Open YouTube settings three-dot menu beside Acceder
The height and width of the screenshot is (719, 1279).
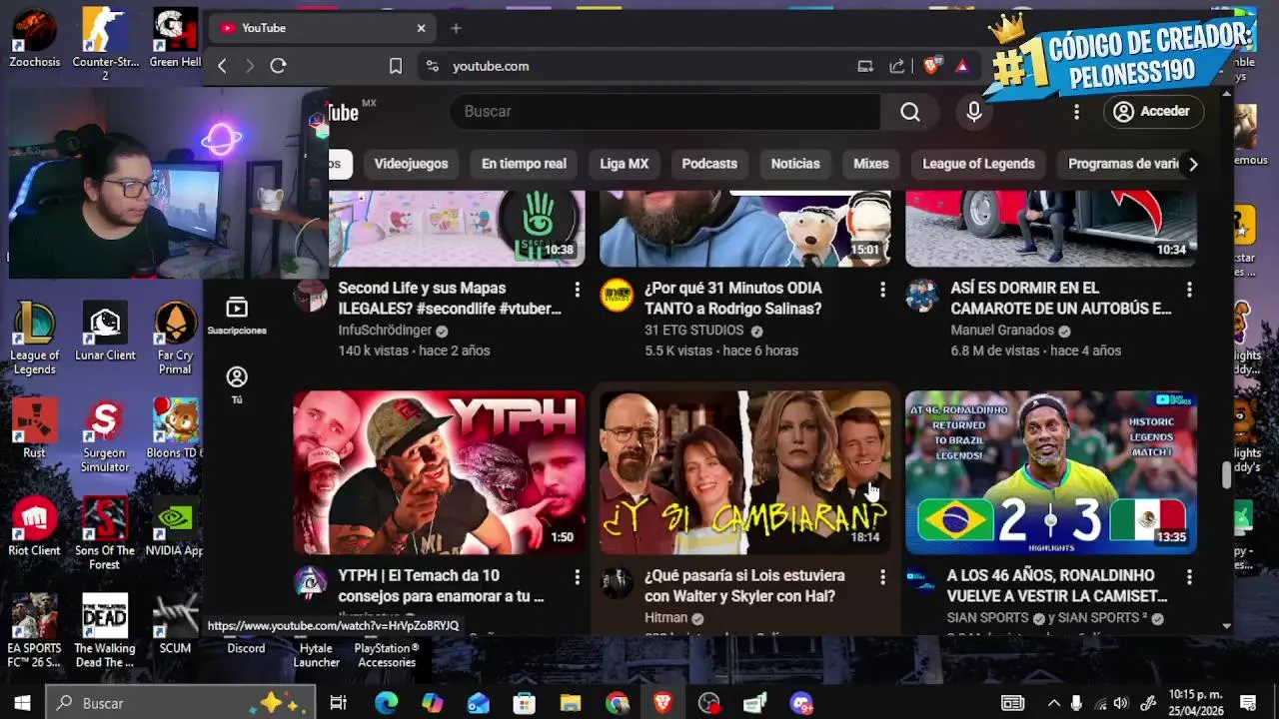[x=1076, y=112]
